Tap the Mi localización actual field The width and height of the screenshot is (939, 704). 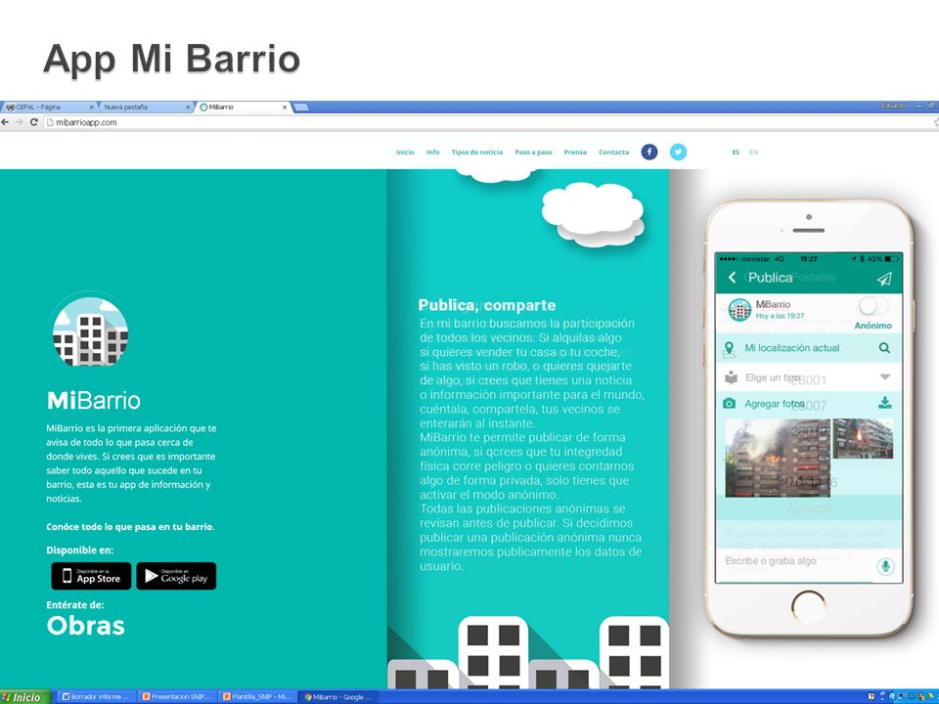[x=809, y=348]
